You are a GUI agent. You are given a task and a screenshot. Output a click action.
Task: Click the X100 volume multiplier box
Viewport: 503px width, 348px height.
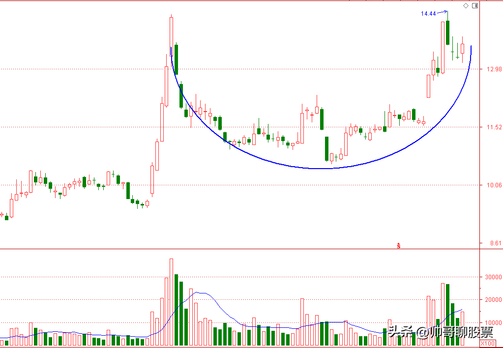tap(488, 344)
